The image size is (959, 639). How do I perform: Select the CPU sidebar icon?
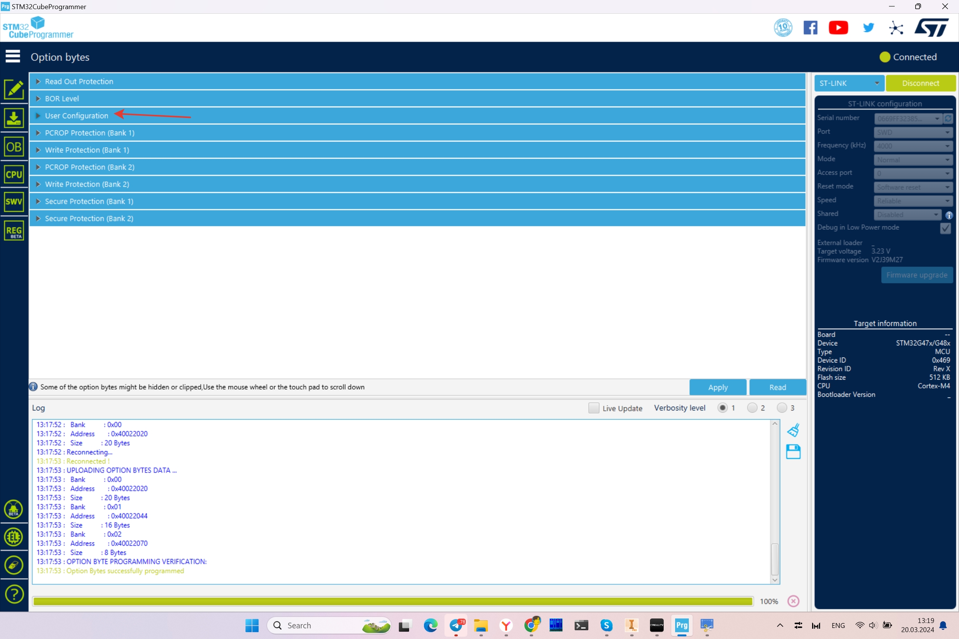point(14,174)
